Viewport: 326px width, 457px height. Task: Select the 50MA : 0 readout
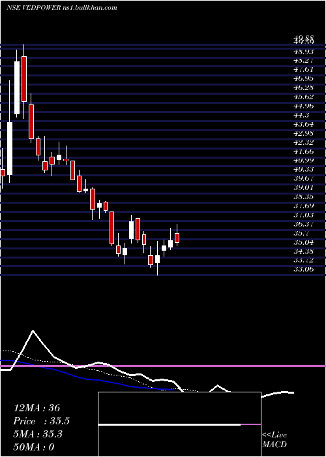[34, 447]
